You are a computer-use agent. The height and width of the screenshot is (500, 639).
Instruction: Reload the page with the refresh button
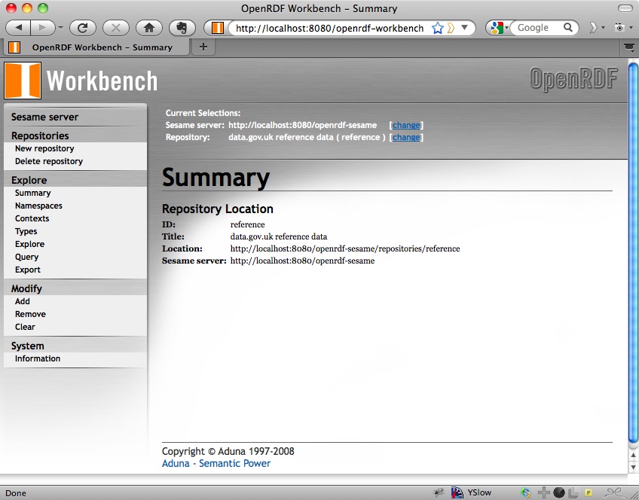(83, 28)
